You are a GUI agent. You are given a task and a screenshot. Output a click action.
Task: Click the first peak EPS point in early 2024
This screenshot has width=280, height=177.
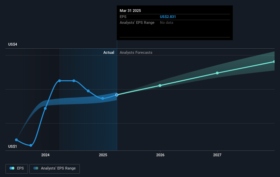click(60, 81)
